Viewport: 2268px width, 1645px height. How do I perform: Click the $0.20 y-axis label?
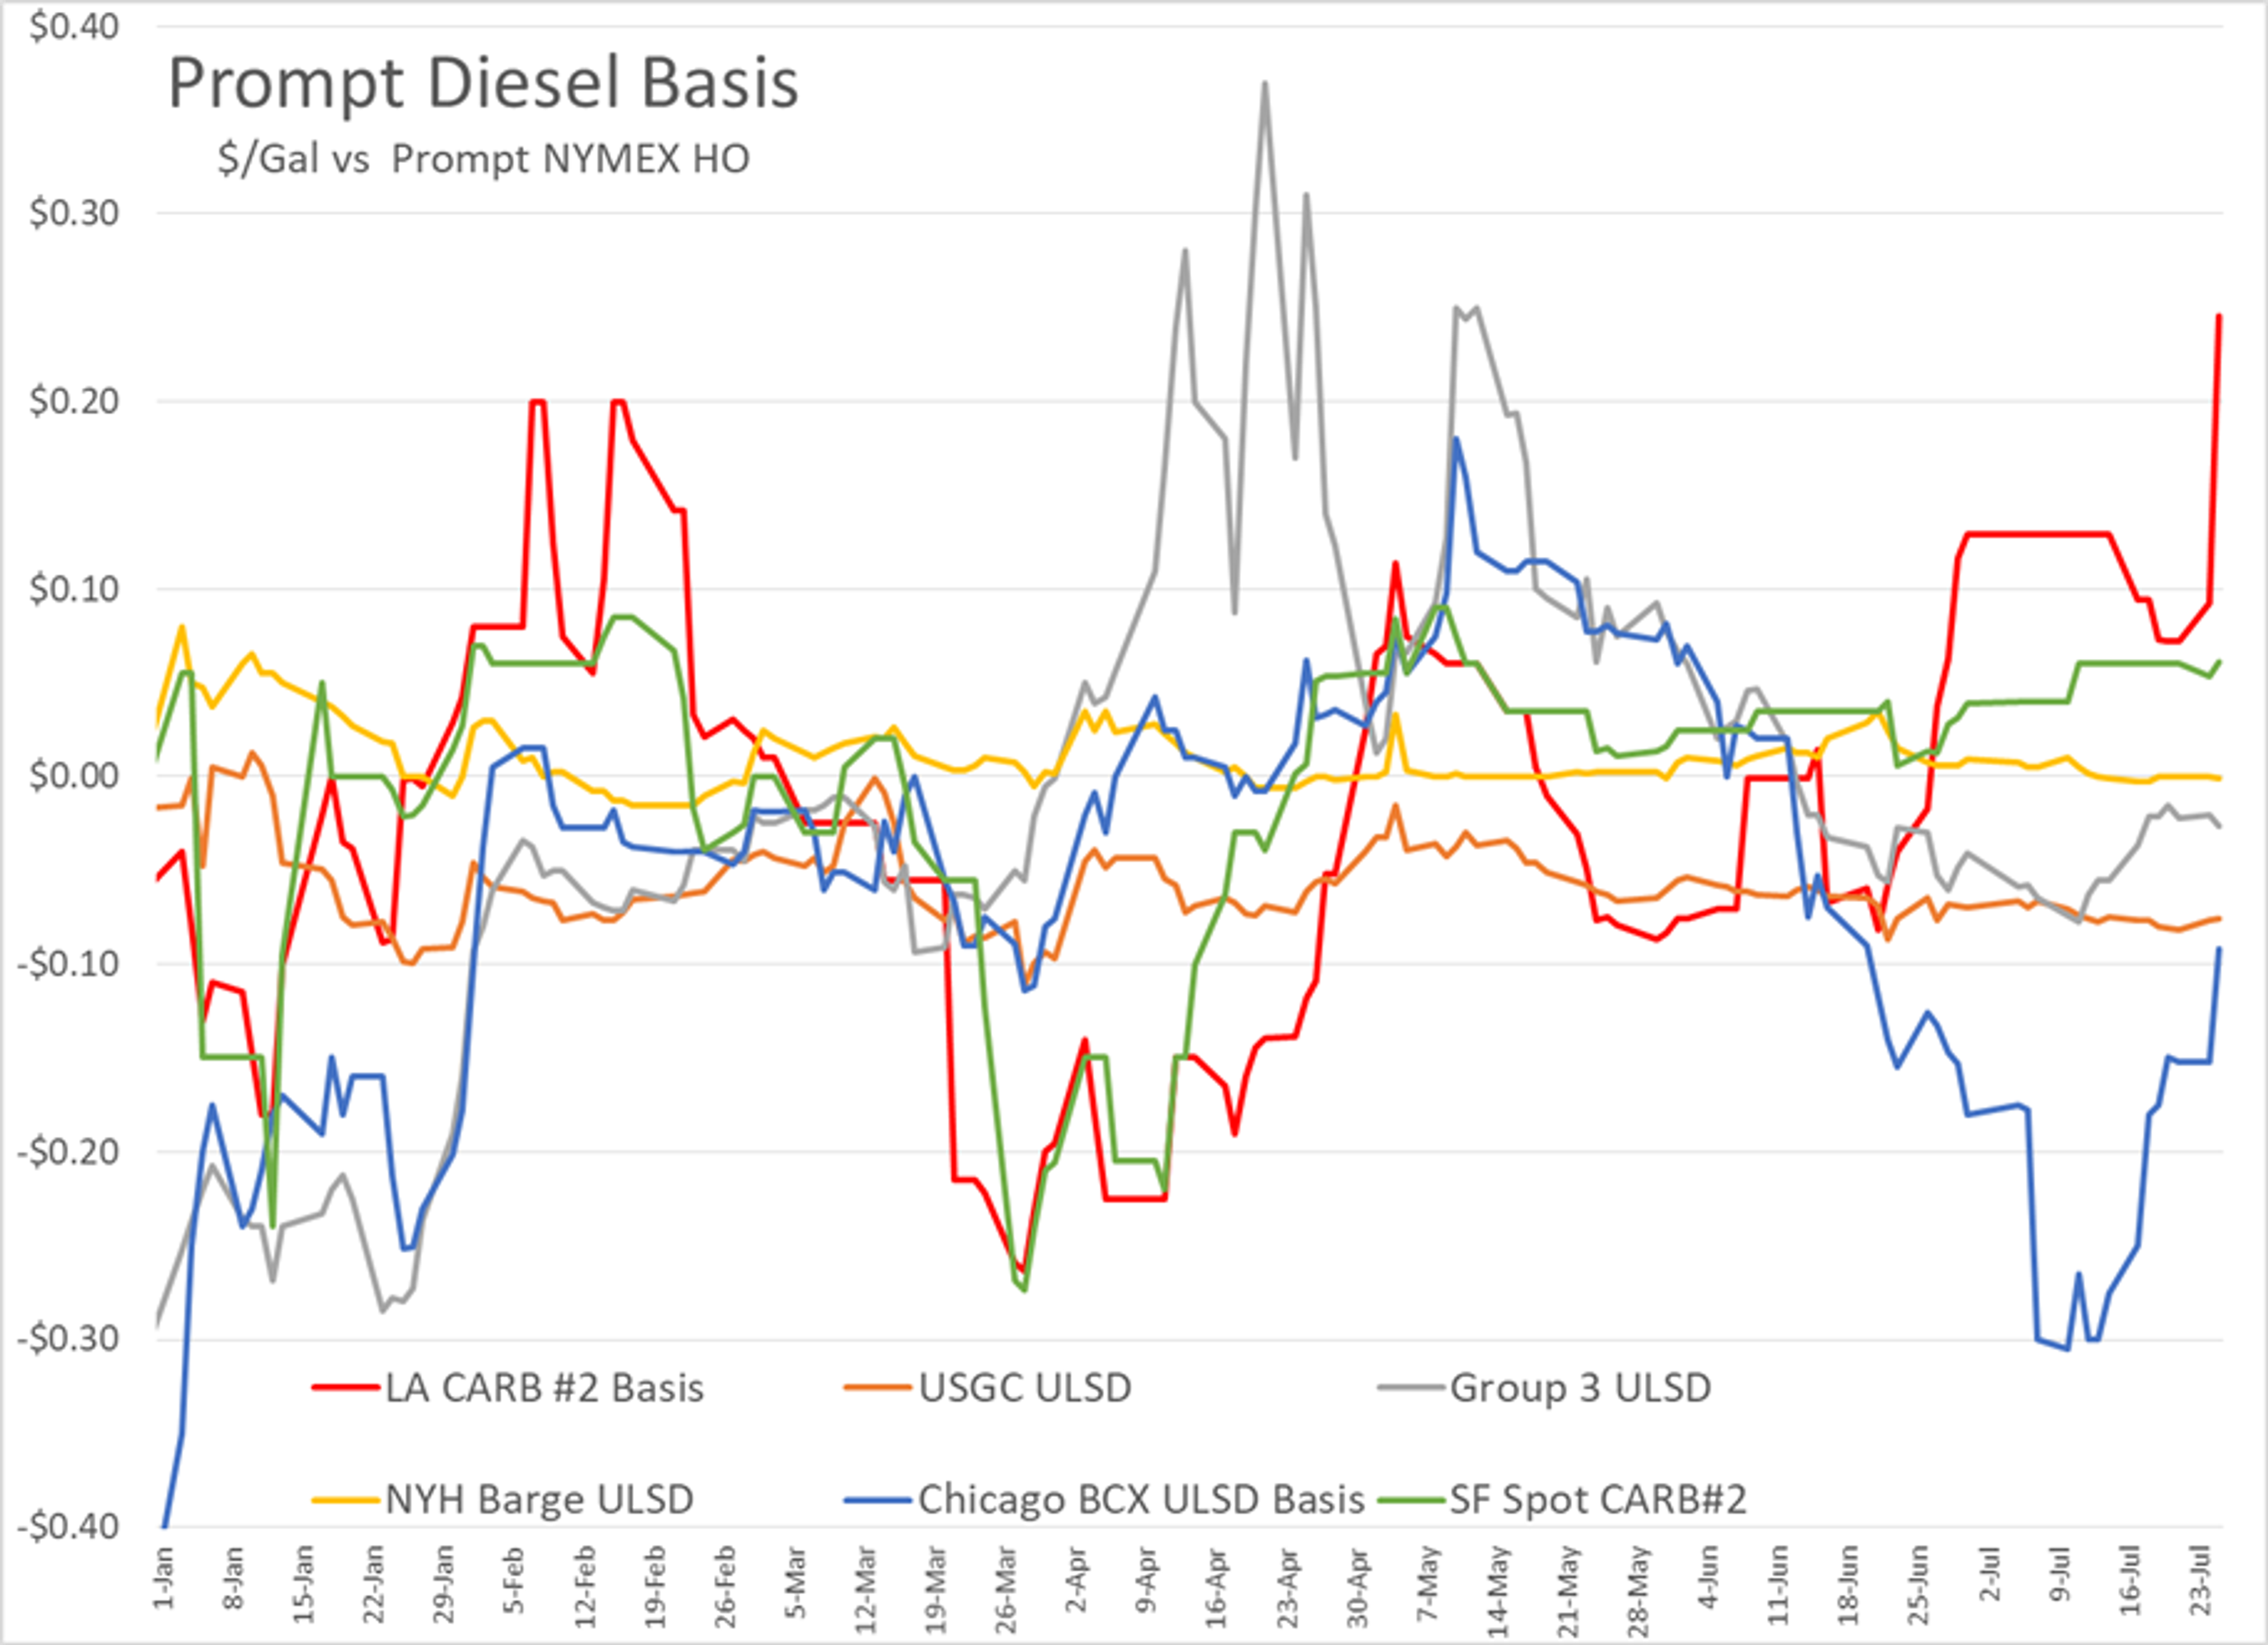tap(75, 401)
